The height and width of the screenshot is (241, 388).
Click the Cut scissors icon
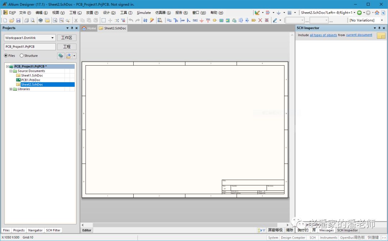[x=76, y=20]
